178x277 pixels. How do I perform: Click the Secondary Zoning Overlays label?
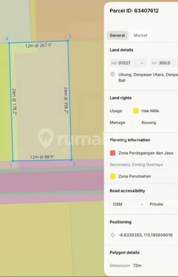(x=136, y=165)
